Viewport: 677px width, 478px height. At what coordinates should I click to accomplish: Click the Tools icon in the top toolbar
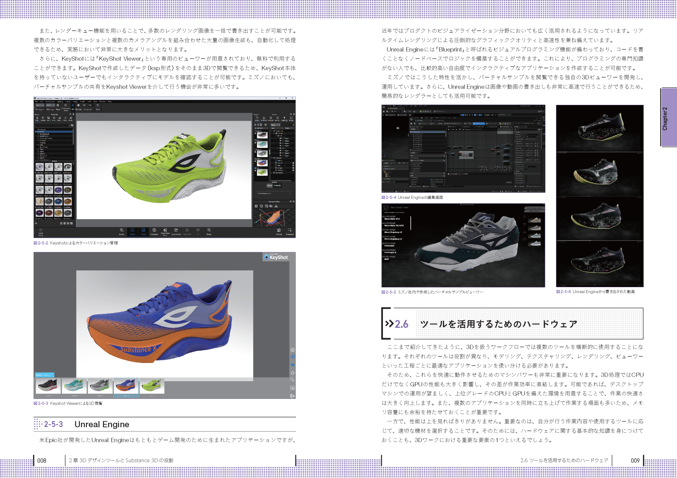[x=98, y=107]
